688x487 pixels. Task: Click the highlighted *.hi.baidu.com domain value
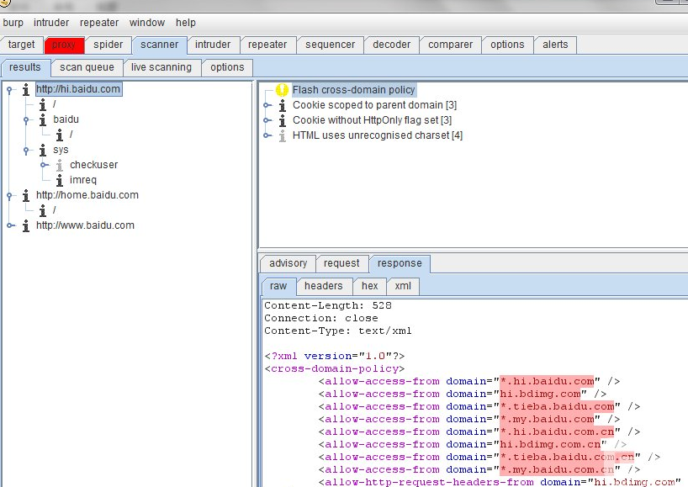click(548, 381)
